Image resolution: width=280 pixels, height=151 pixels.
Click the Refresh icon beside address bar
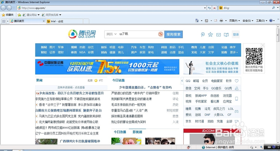tap(209, 8)
